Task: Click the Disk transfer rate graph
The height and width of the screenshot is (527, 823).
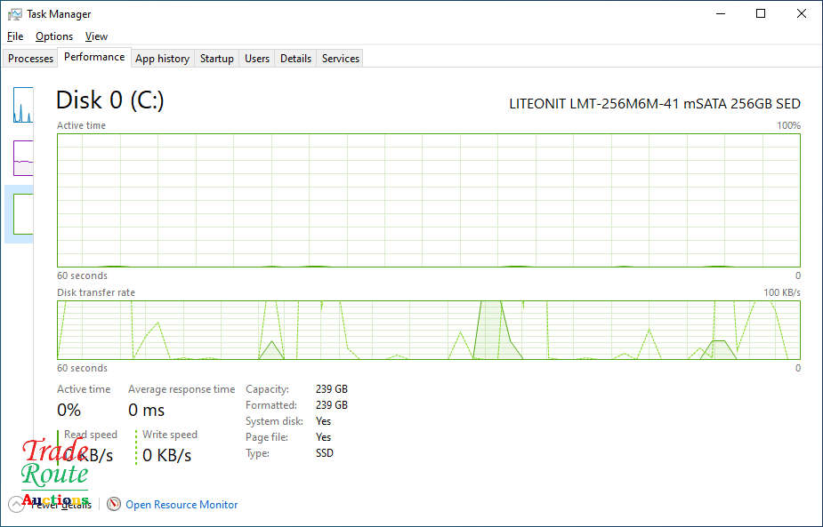Action: tap(428, 330)
